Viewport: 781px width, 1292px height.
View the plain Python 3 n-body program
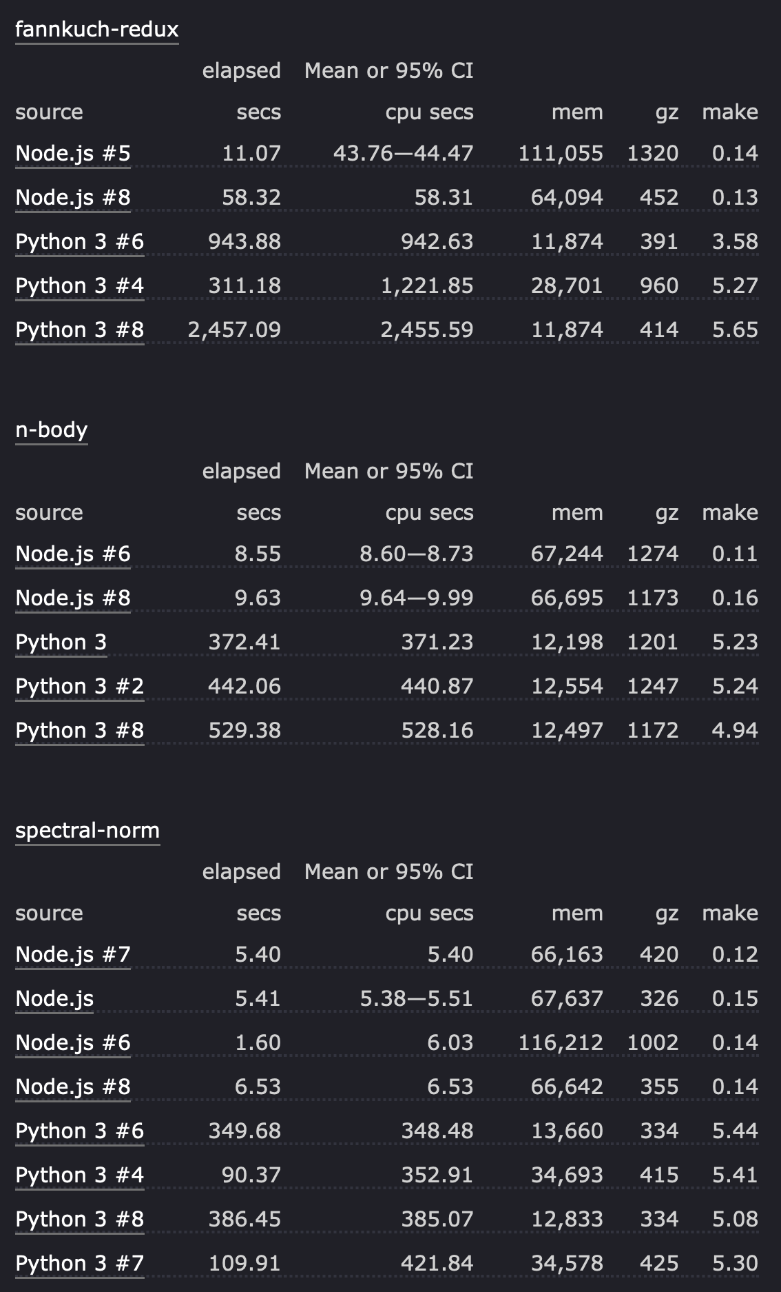tap(61, 643)
